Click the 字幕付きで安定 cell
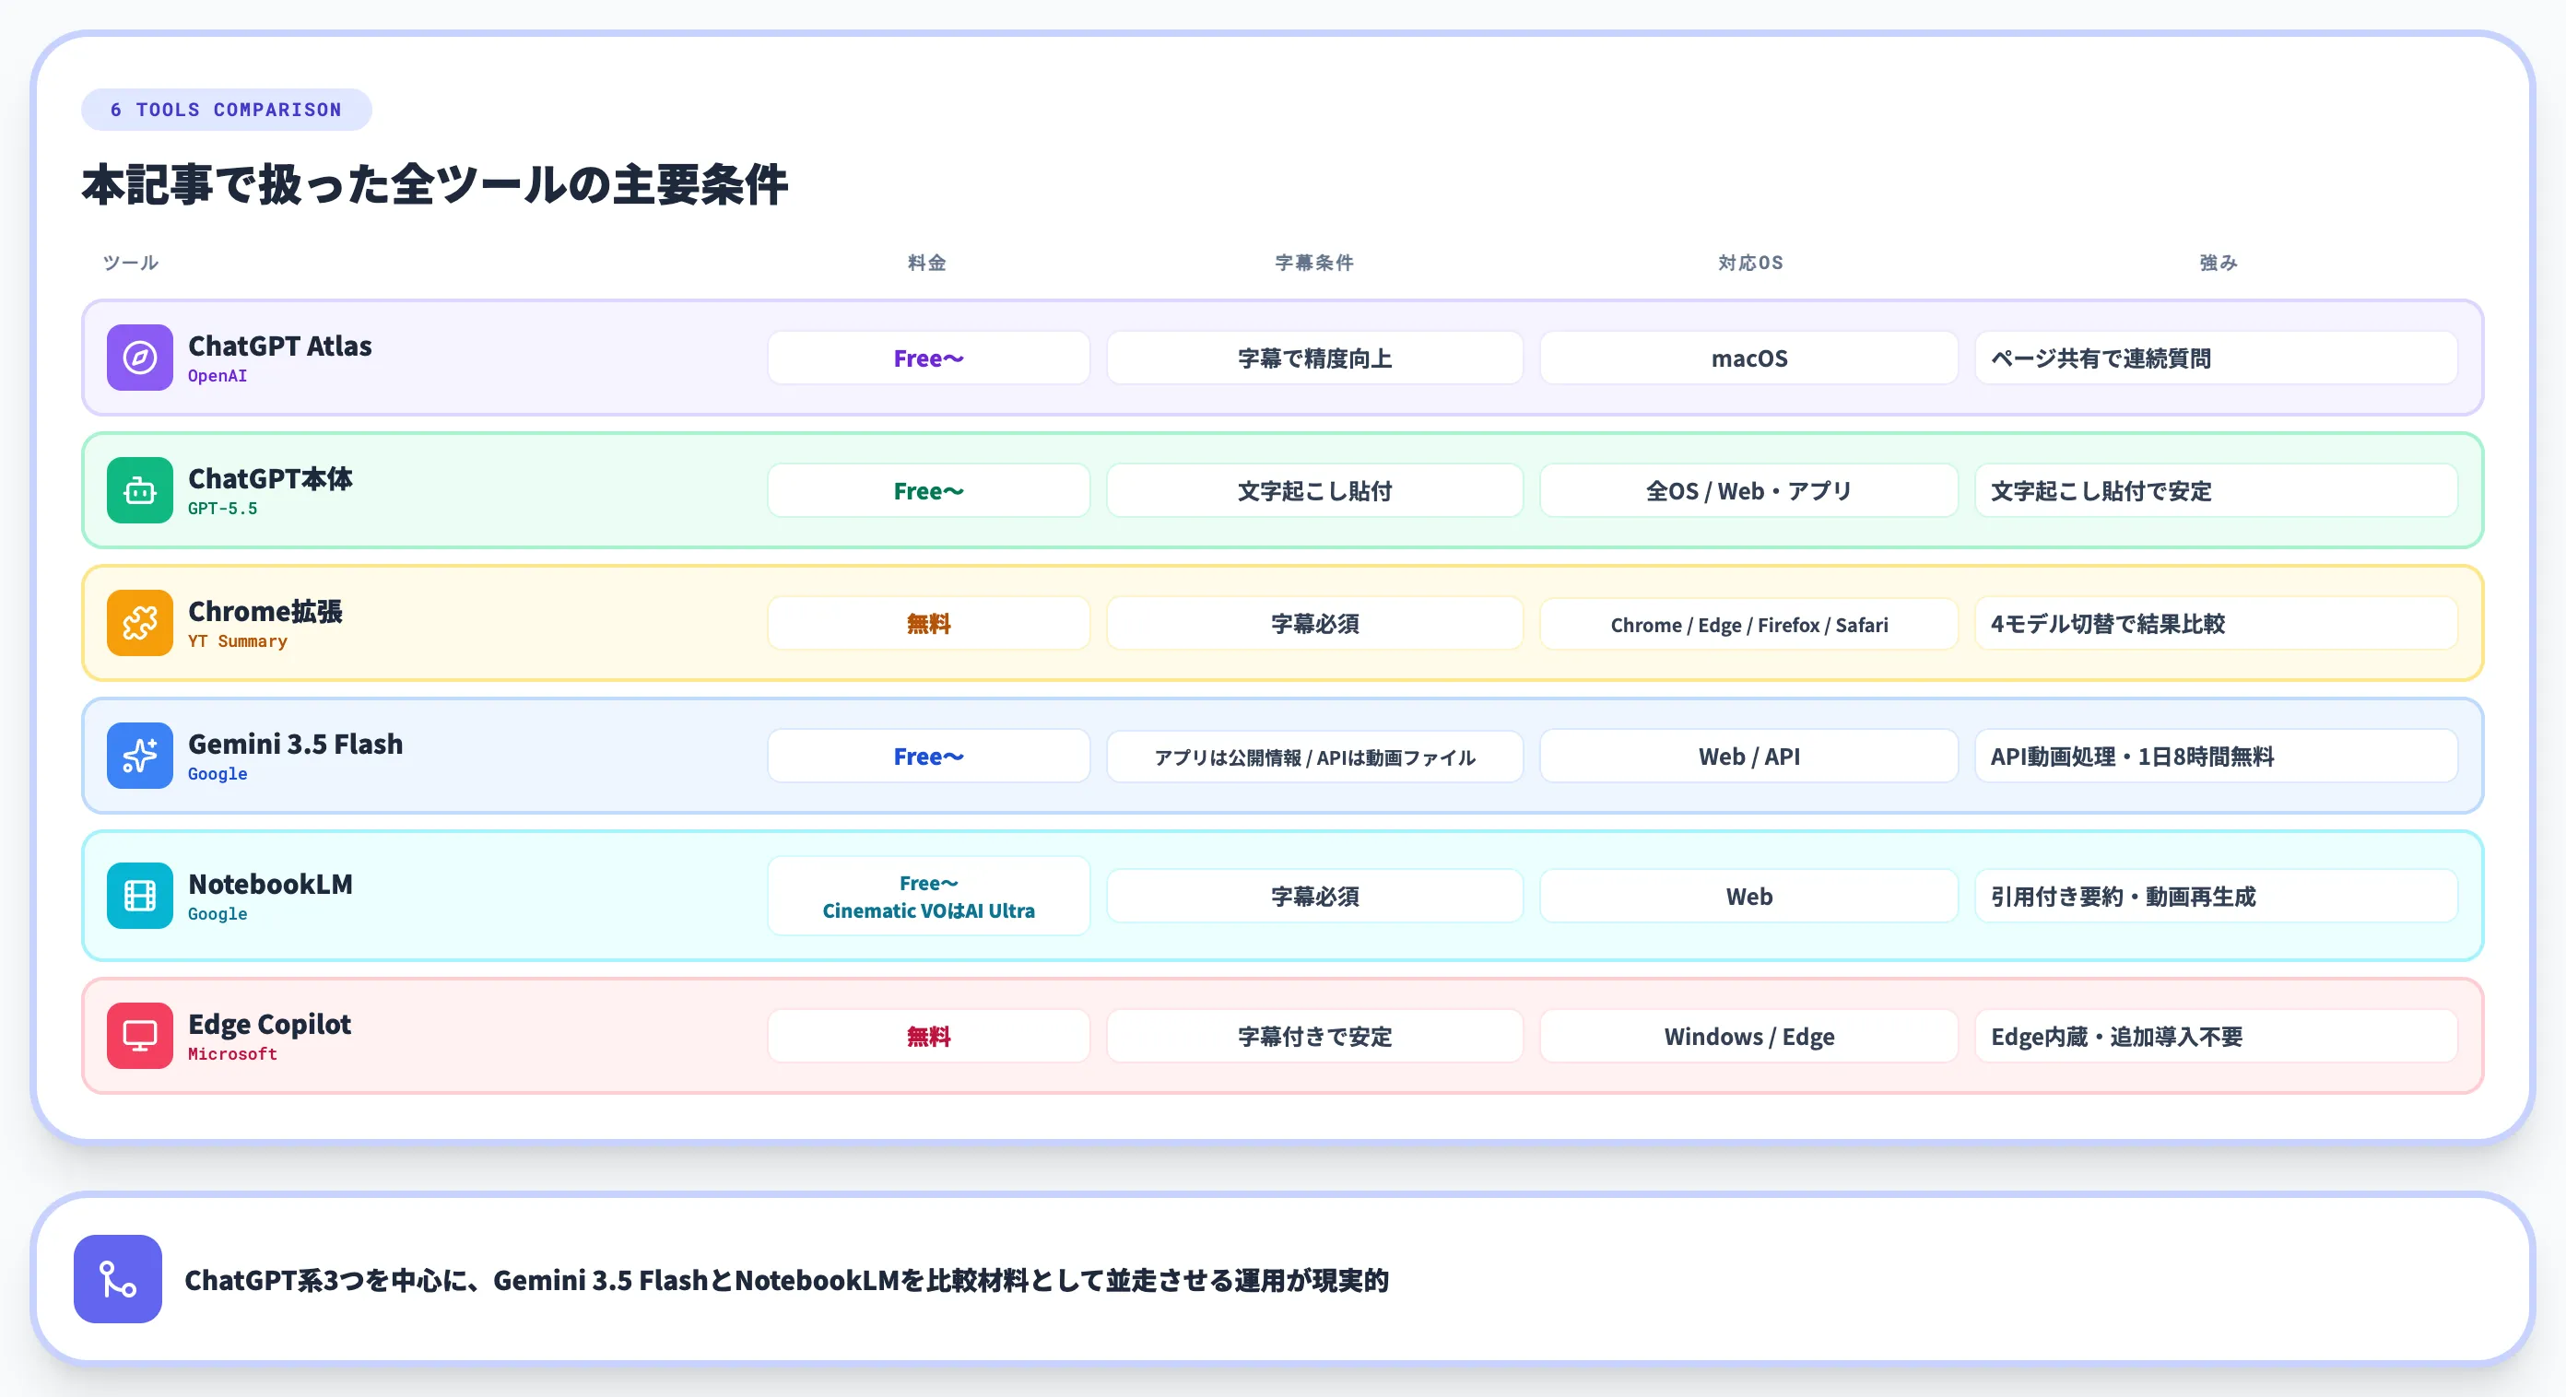 coord(1315,1036)
